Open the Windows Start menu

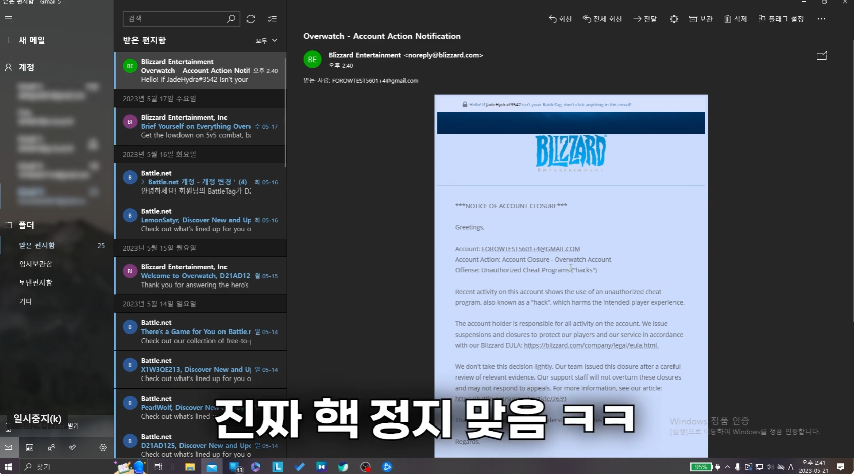(8, 467)
